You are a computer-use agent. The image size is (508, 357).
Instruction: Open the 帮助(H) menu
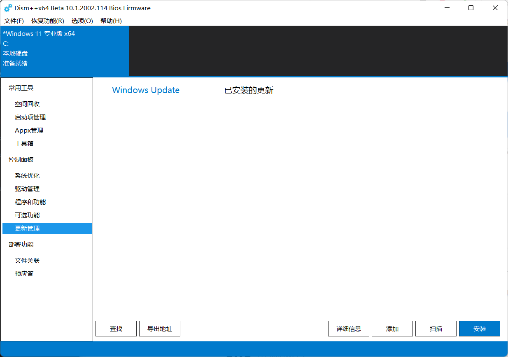110,21
